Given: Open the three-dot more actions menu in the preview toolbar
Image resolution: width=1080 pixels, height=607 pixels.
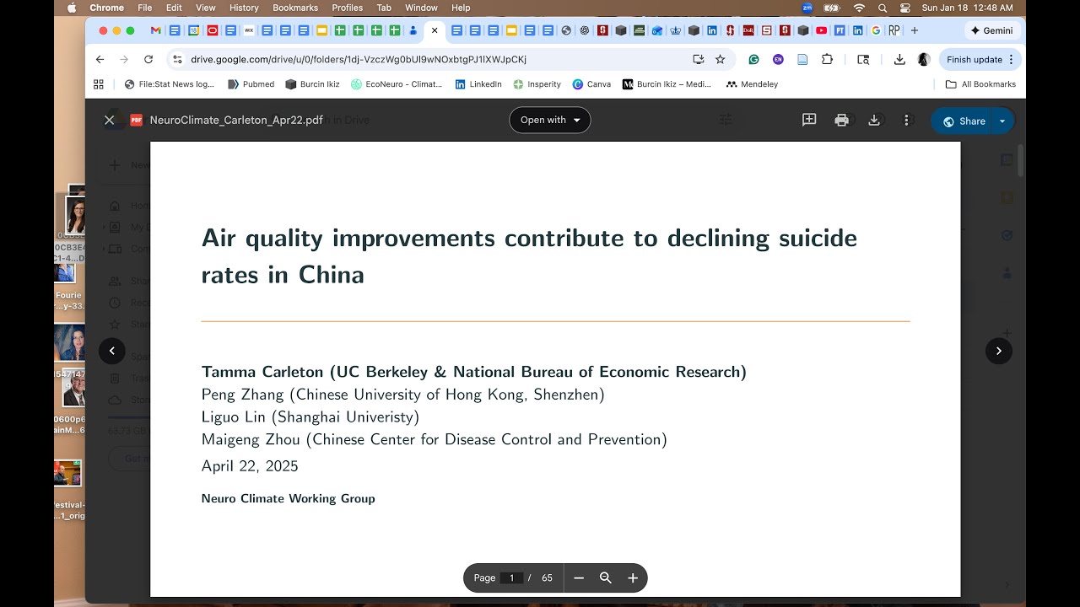Looking at the screenshot, I should [907, 121].
